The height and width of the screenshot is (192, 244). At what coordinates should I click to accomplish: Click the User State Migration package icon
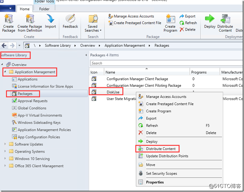94,99
